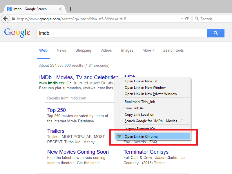The image size is (232, 174).
Task: Click the browser back arrow button
Action: tap(6, 19)
